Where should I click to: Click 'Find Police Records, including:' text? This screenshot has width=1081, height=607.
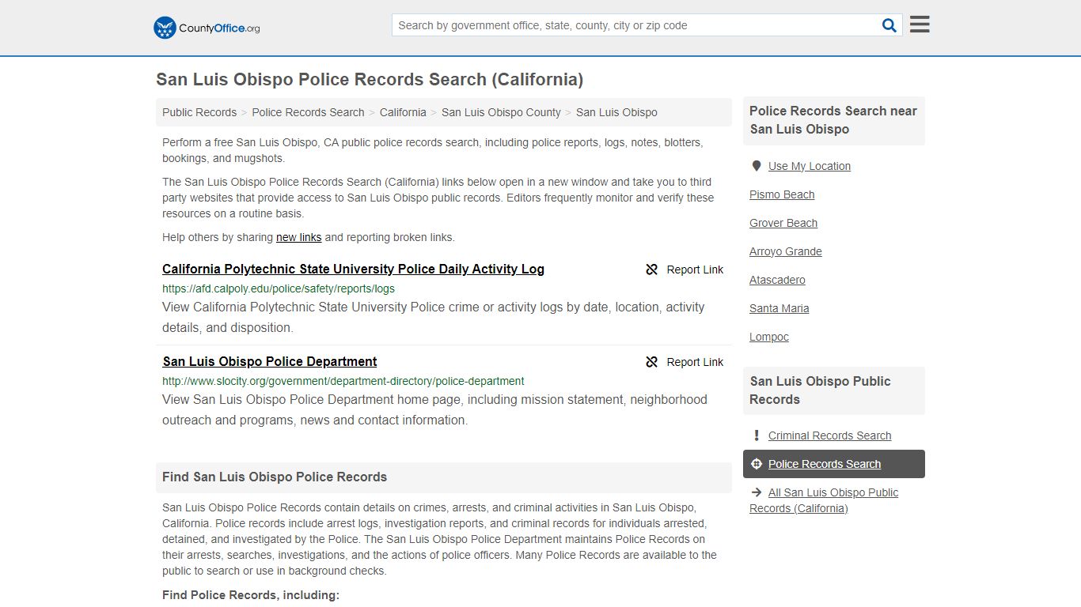pos(251,595)
